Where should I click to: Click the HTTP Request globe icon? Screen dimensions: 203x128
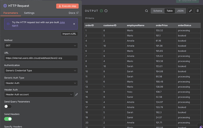point(5,6)
